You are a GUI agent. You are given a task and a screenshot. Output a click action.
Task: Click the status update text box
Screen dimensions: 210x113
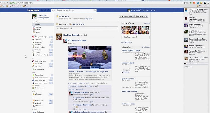pos(87,28)
